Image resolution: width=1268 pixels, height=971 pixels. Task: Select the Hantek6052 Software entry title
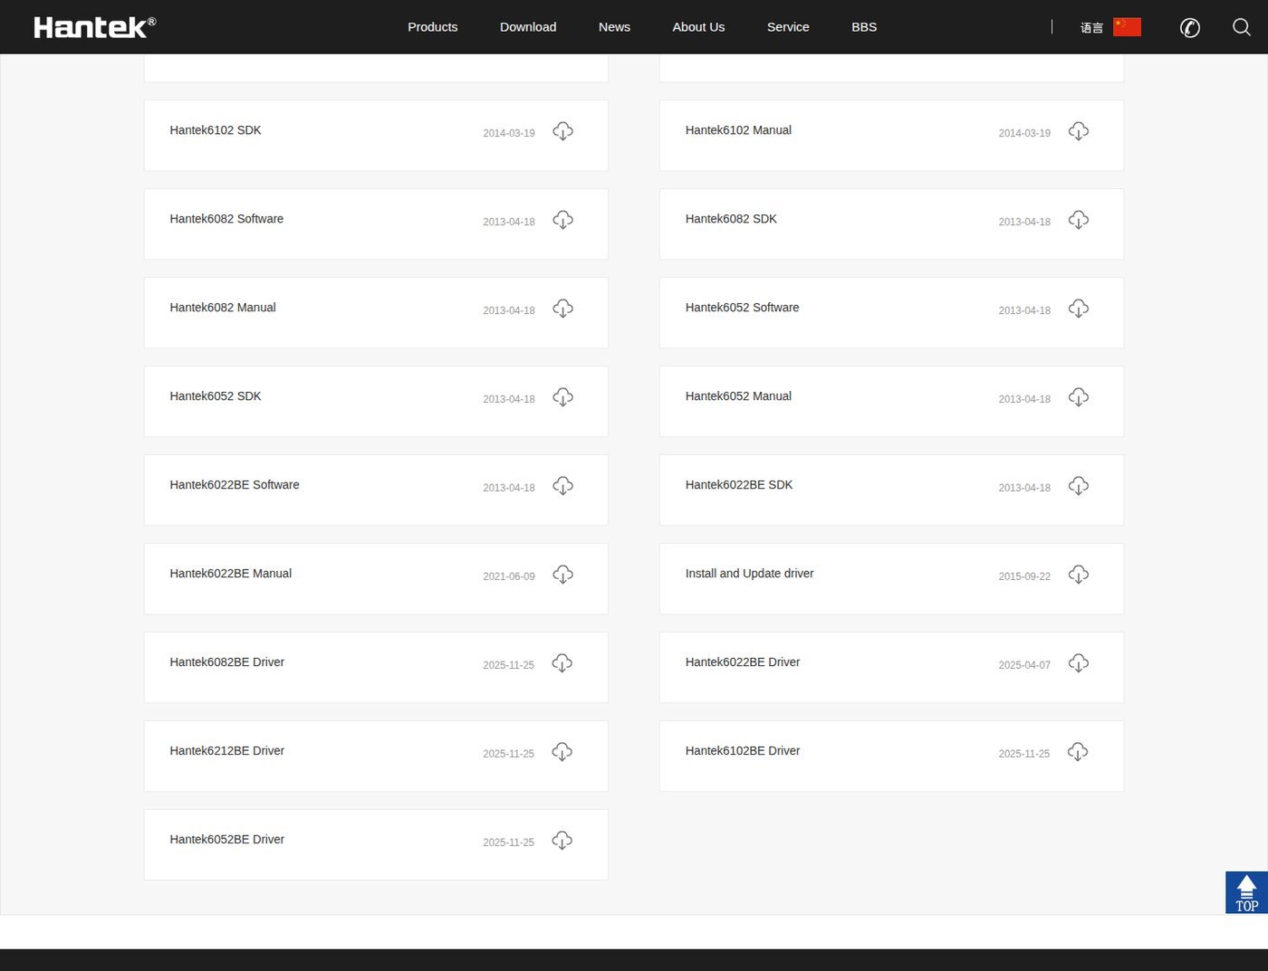click(743, 308)
